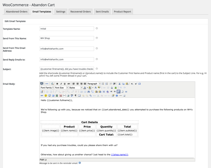211x168 pixels.
Task: Click the paste clipboard icon
Action: (127, 84)
